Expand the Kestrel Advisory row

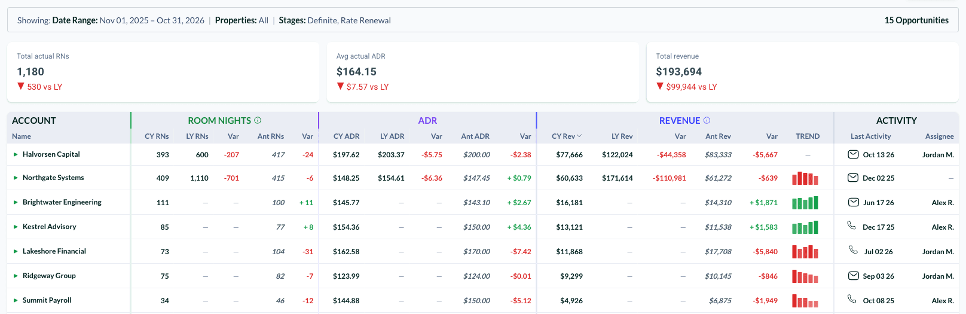(16, 227)
